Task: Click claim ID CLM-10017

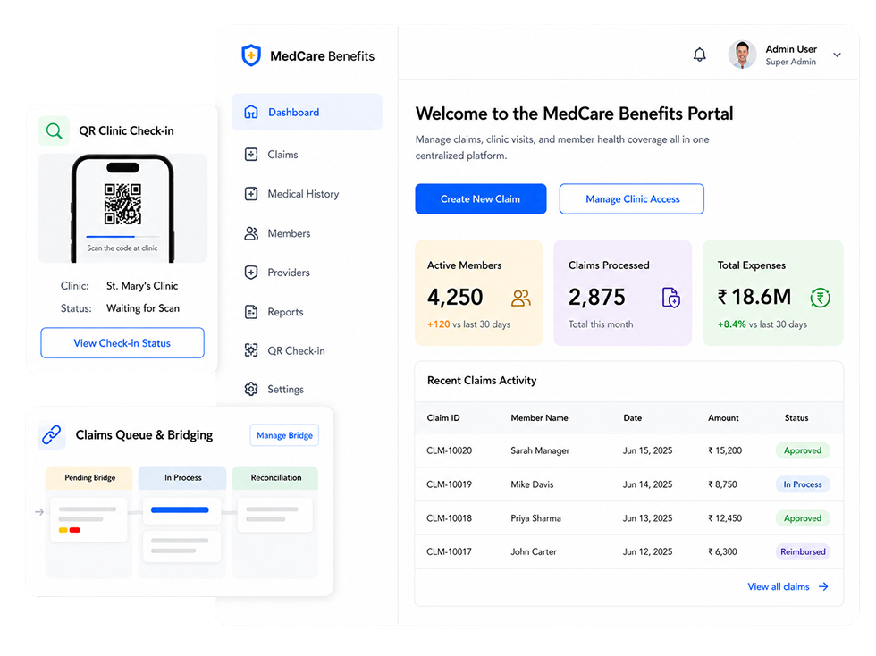Action: 449,551
